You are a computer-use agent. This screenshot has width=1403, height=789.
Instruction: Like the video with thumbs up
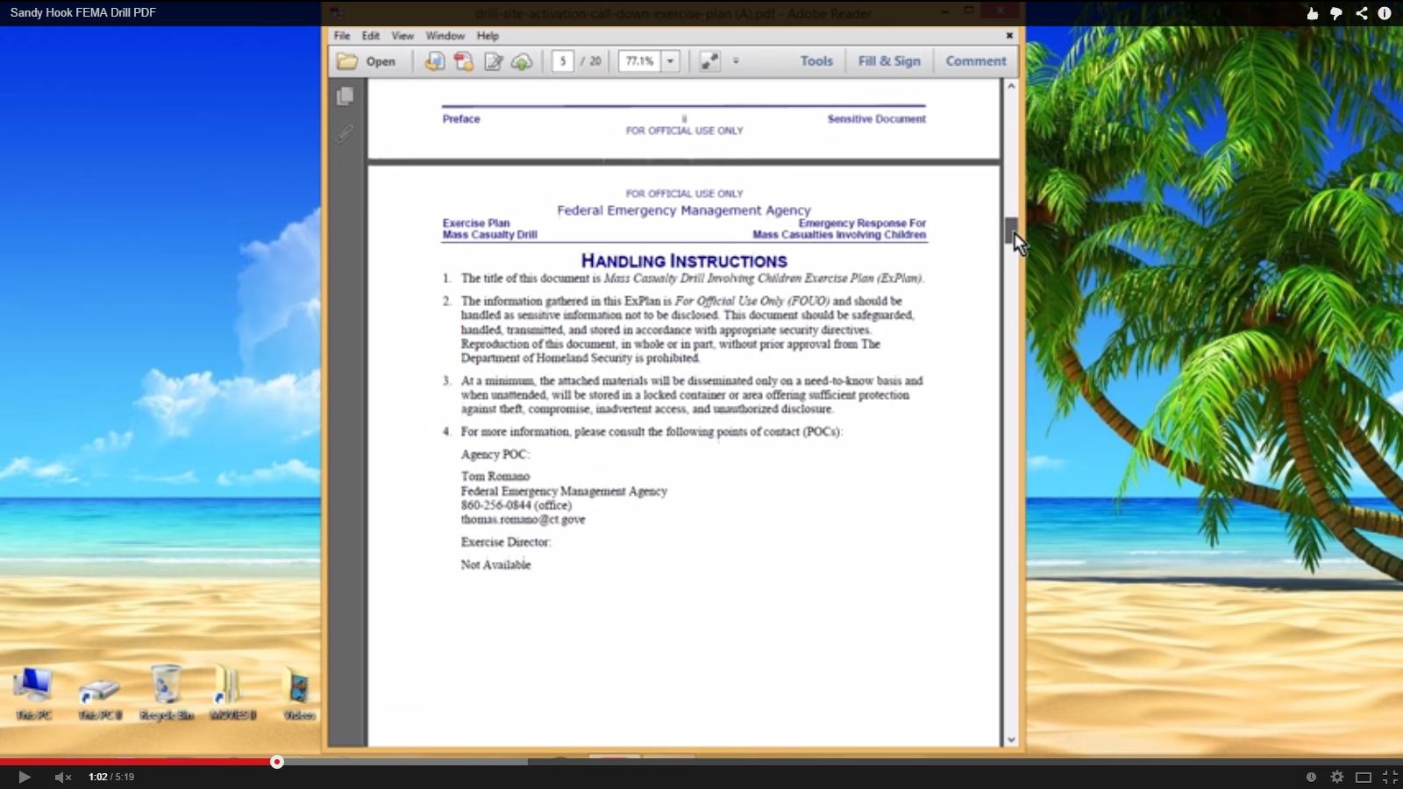1313,13
